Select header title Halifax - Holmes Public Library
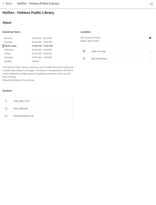 pyautogui.click(x=38, y=4)
